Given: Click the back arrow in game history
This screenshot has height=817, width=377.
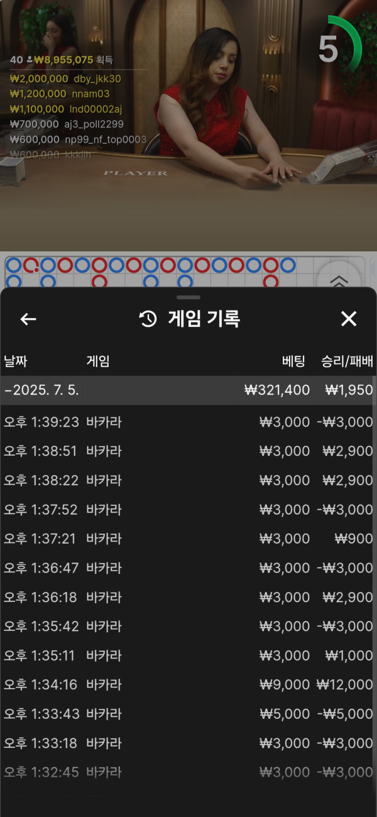Looking at the screenshot, I should pyautogui.click(x=28, y=319).
